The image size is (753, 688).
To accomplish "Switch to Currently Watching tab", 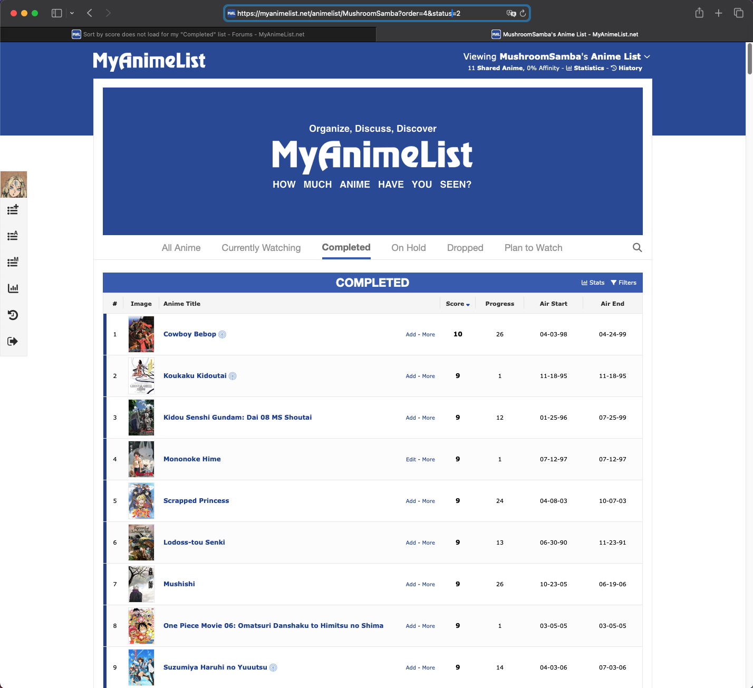I will (261, 248).
